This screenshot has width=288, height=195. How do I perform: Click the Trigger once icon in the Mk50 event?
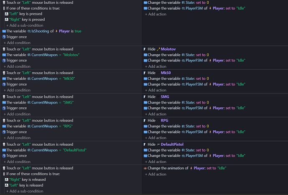coord(4,84)
